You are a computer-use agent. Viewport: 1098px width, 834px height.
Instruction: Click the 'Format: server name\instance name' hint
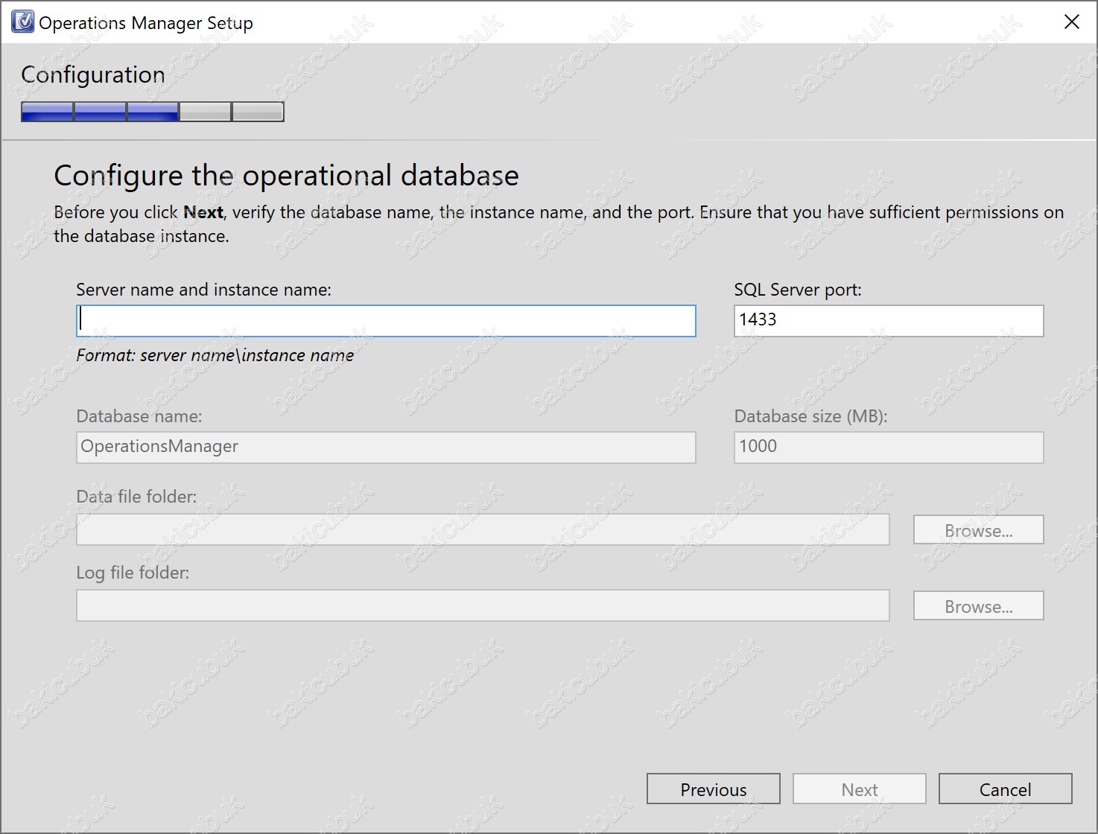(215, 355)
